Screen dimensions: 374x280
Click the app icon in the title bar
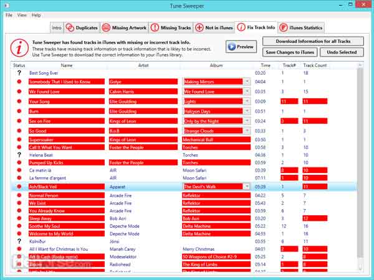(7, 5)
